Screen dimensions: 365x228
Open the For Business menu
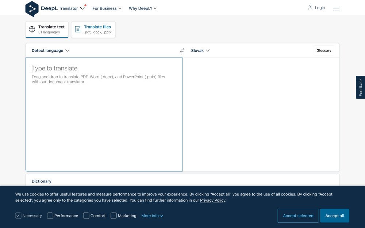click(x=107, y=8)
